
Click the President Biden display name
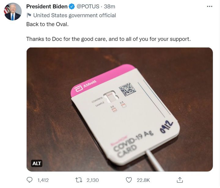coord(47,6)
